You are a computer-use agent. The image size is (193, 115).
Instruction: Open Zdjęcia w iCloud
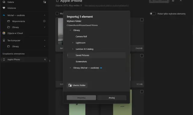point(15,33)
